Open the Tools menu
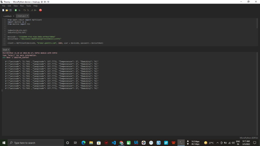The width and height of the screenshot is (260, 146). coord(29,6)
